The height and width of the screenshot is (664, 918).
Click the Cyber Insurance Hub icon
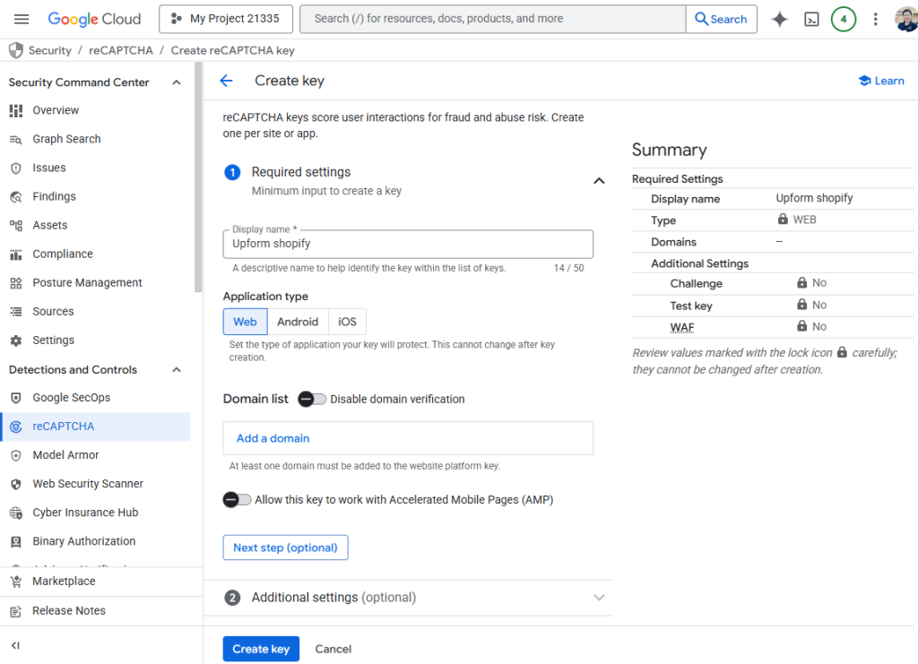(x=16, y=513)
